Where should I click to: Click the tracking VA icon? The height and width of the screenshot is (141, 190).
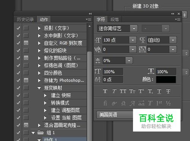[x=142, y=49]
